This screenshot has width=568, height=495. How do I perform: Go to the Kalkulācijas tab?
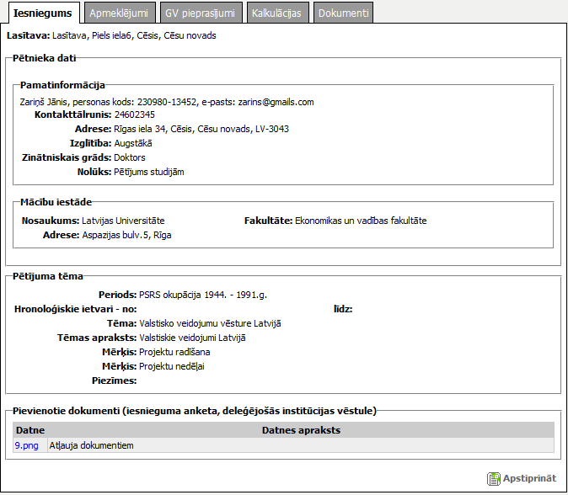coord(277,13)
